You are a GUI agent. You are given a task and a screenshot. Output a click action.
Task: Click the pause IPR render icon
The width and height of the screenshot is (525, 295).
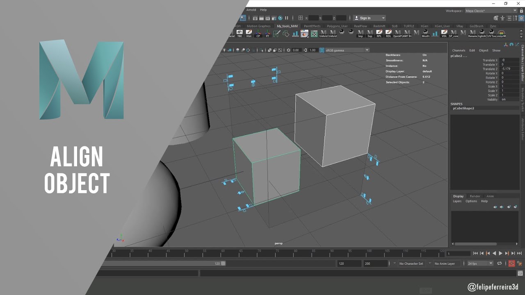coord(287,18)
